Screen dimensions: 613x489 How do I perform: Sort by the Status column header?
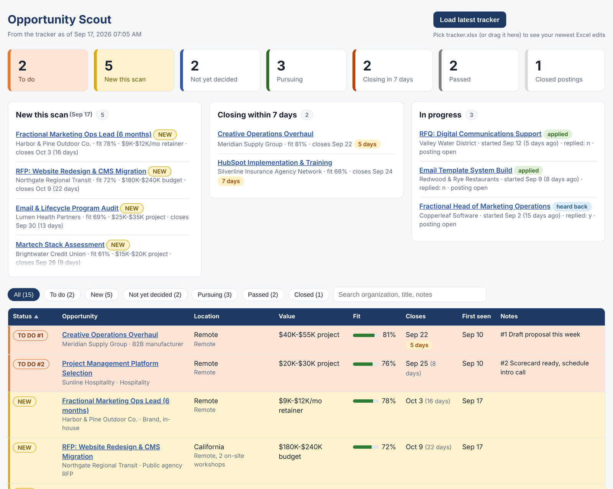[26, 316]
